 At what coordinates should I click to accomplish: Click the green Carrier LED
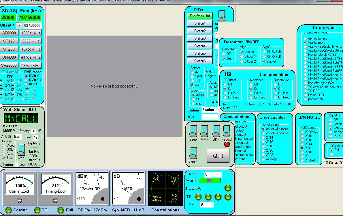pyautogui.click(x=8, y=210)
